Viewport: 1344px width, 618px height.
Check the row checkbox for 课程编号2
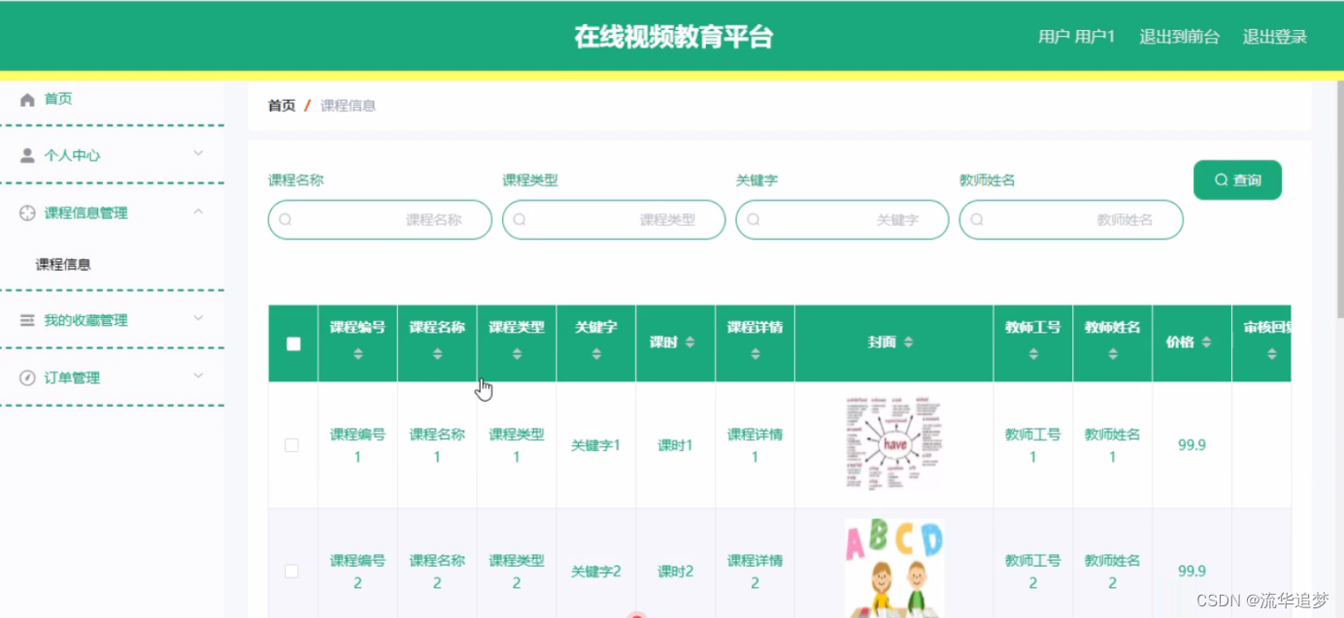pos(291,571)
